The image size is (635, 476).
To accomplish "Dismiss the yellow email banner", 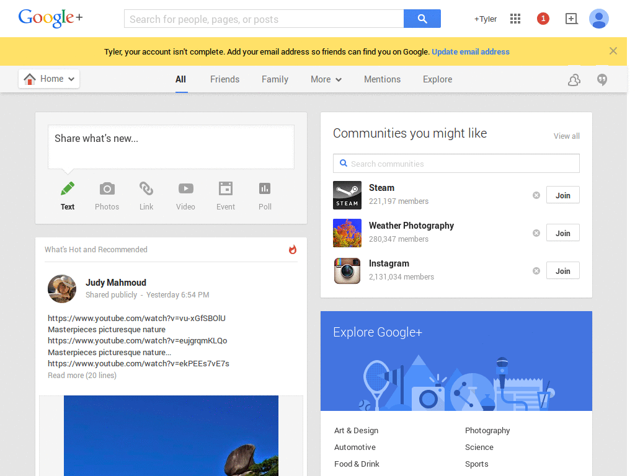I will 613,51.
